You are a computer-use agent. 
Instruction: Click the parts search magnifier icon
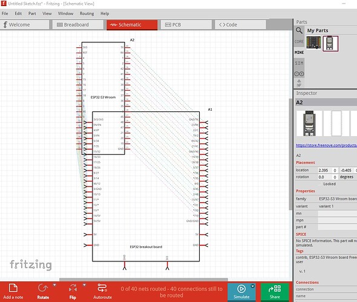click(x=299, y=30)
